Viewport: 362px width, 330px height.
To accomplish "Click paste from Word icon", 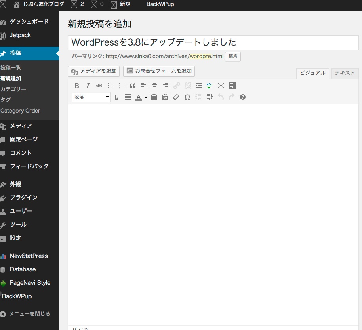I will (165, 97).
